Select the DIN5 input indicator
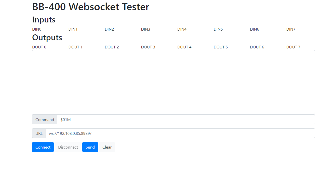 pyautogui.click(x=218, y=29)
